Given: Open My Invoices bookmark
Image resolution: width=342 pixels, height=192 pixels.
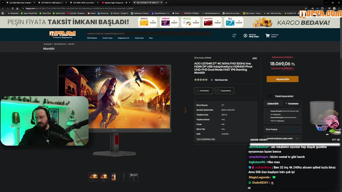Looking at the screenshot, I should pyautogui.click(x=252, y=13).
